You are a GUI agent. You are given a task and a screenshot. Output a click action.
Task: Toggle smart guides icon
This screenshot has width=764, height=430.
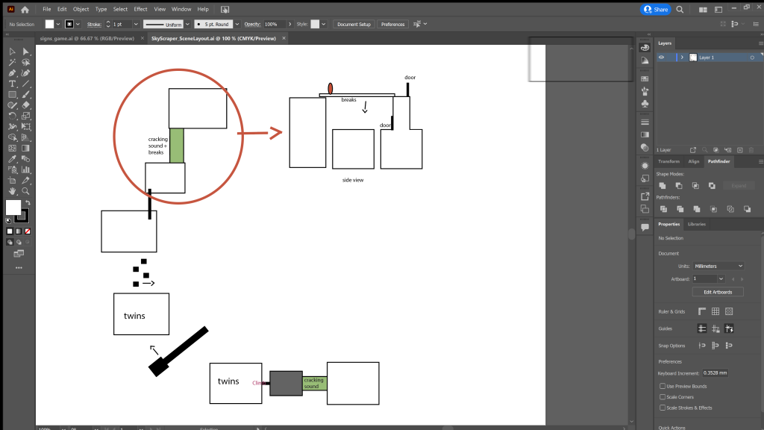pyautogui.click(x=729, y=328)
